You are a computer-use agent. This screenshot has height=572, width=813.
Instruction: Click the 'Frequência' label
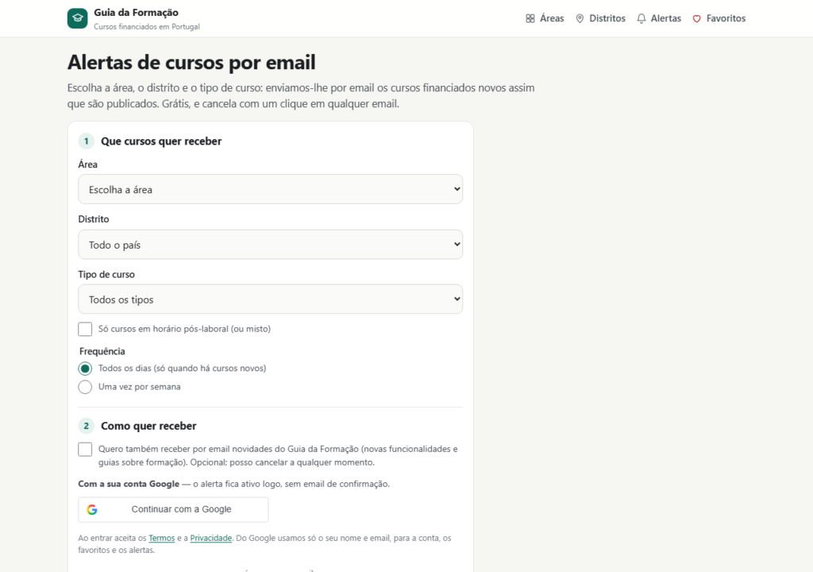point(102,351)
